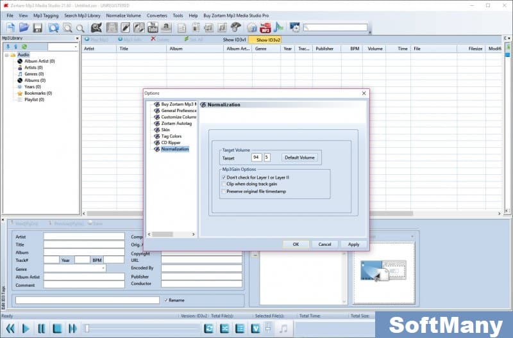Image resolution: width=513 pixels, height=338 pixels.
Task: Click the blue folder-with-magnifier search toolbar icon
Action: pyautogui.click(x=53, y=28)
